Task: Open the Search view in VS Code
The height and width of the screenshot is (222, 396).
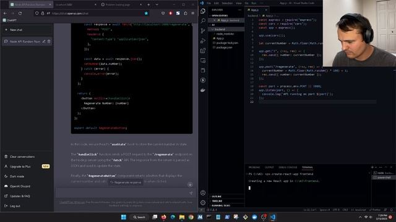Action: coord(203,20)
